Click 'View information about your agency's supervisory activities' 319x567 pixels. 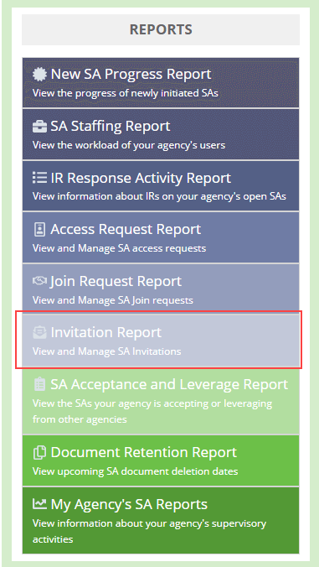click(149, 532)
